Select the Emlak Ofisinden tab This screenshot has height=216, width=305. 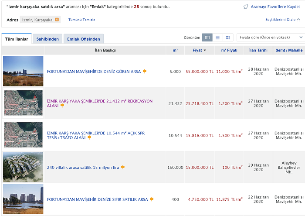pos(83,39)
